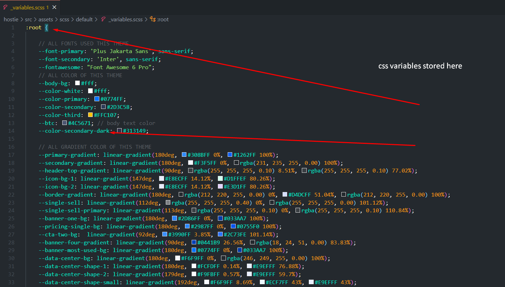The height and width of the screenshot is (287, 505).
Task: Open the #2D3C58 color swatch
Action: point(104,107)
